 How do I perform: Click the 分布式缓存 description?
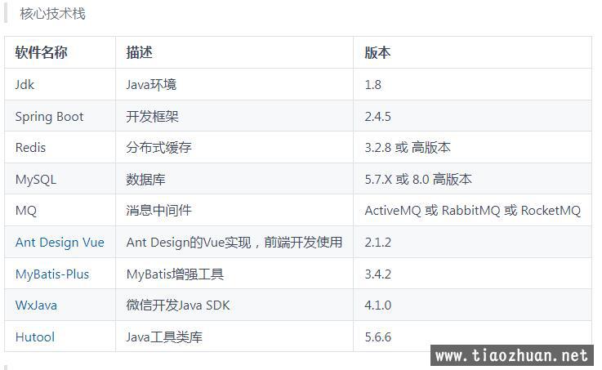coord(159,147)
